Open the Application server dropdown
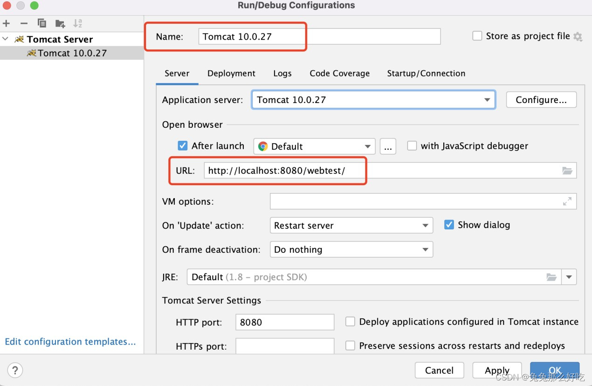592x386 pixels. tap(373, 100)
